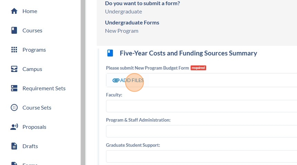
Task: Click the Home house icon
Action: click(x=14, y=11)
